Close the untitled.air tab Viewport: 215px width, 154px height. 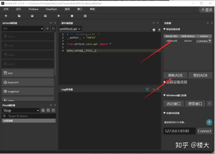point(79,29)
